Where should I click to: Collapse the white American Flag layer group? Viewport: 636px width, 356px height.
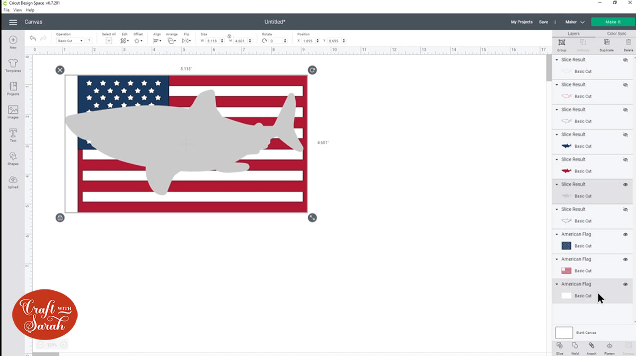pyautogui.click(x=557, y=284)
